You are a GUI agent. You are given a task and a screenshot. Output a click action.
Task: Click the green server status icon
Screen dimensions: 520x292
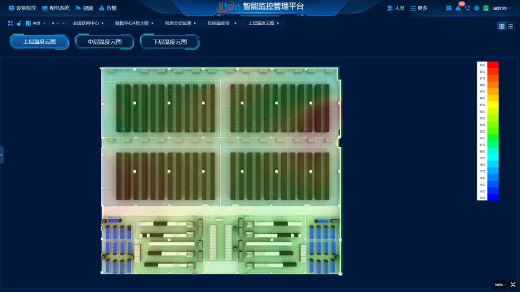point(485,8)
